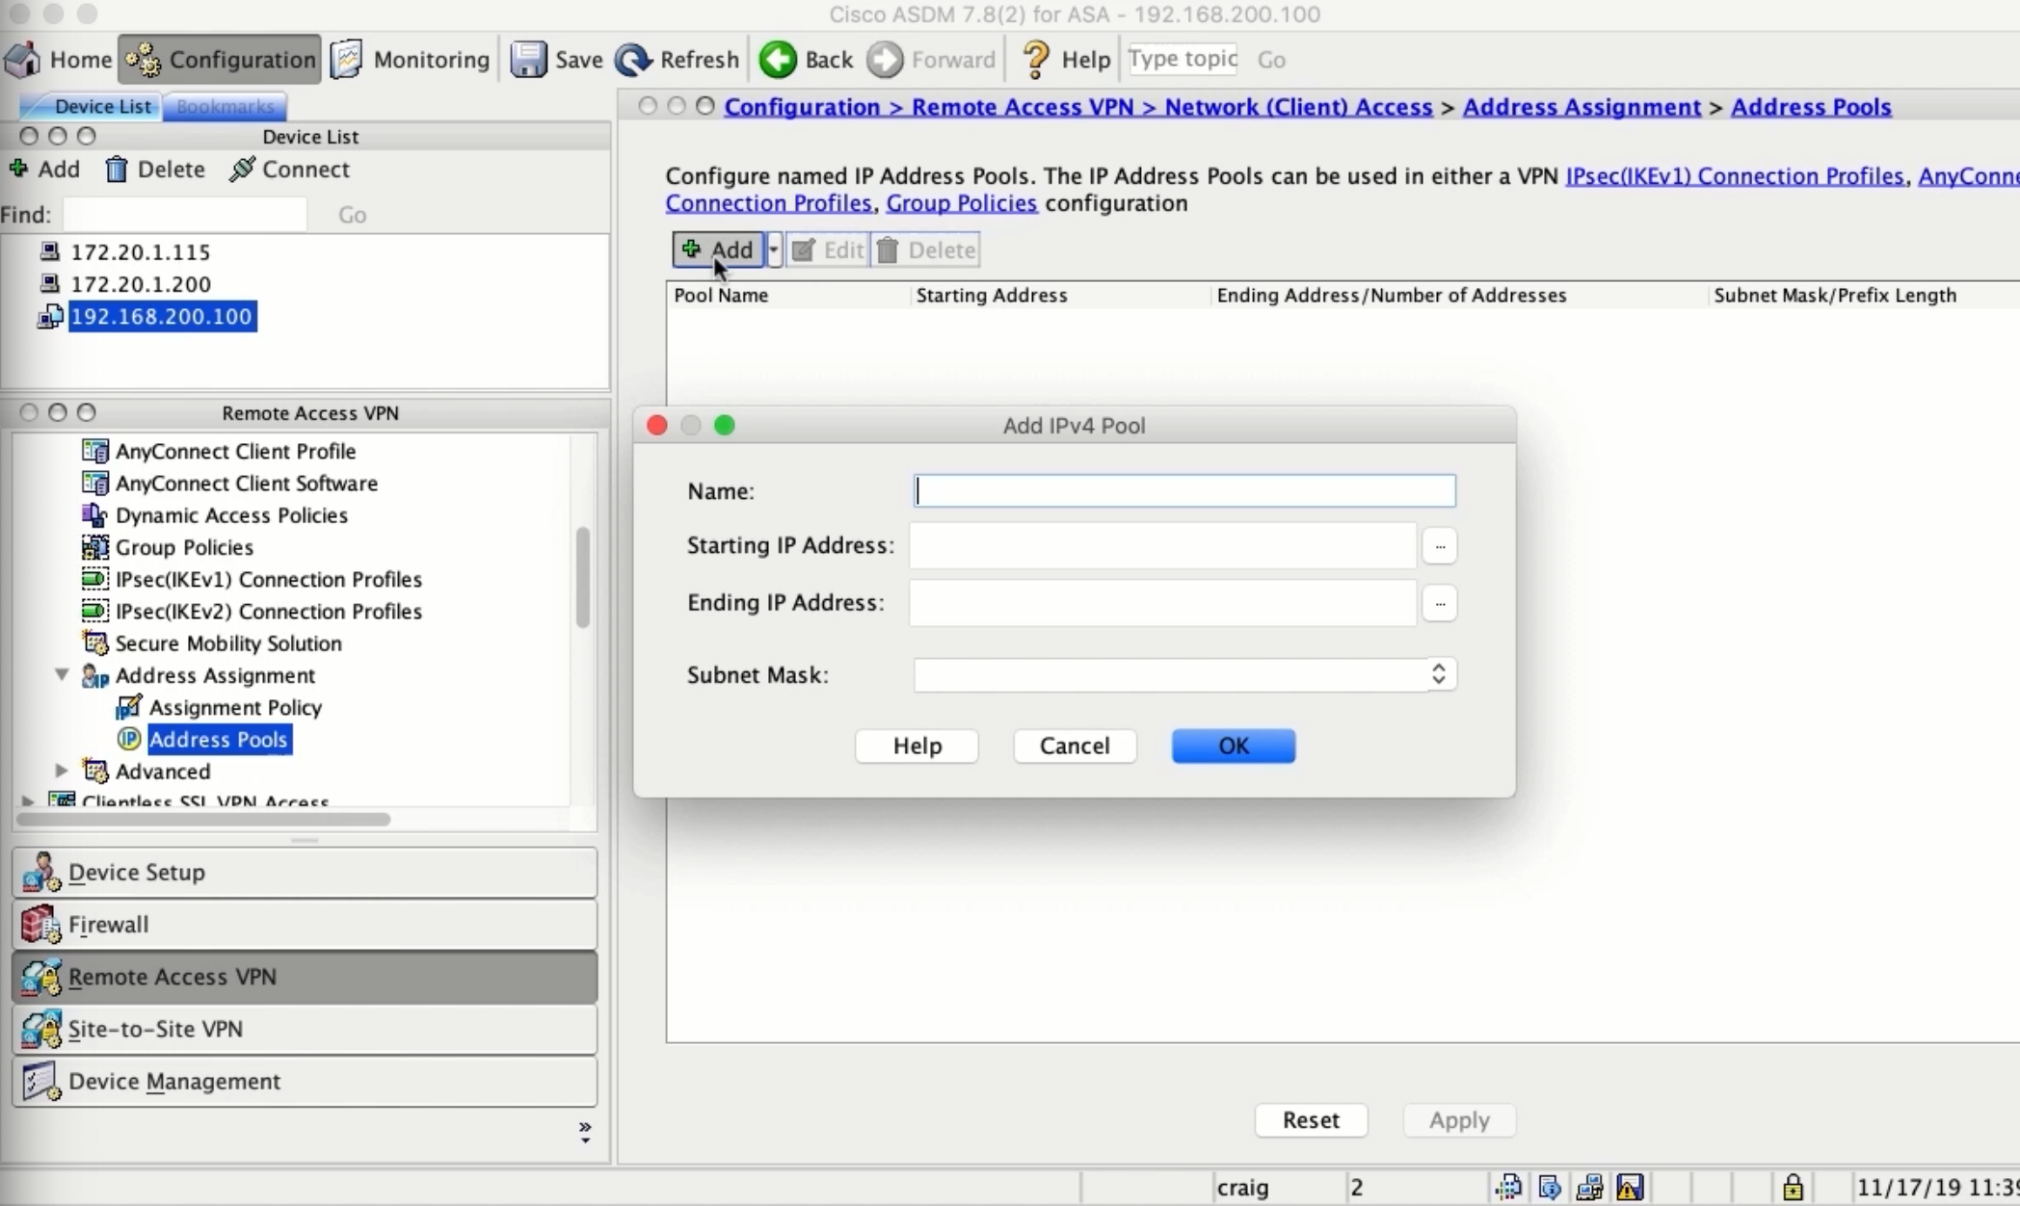
Task: Click OK in Add IPv4 Pool dialog
Action: [x=1234, y=746]
